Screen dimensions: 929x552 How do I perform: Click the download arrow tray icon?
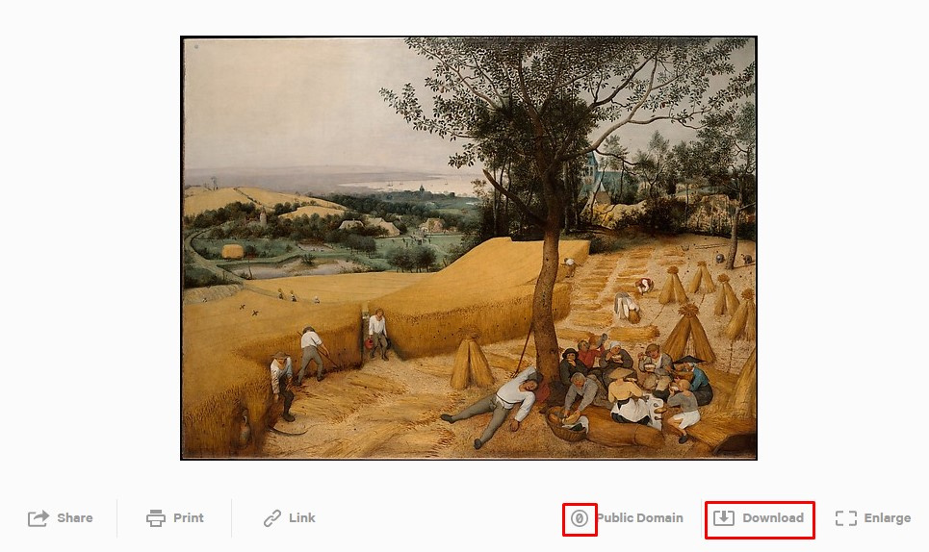pos(723,518)
